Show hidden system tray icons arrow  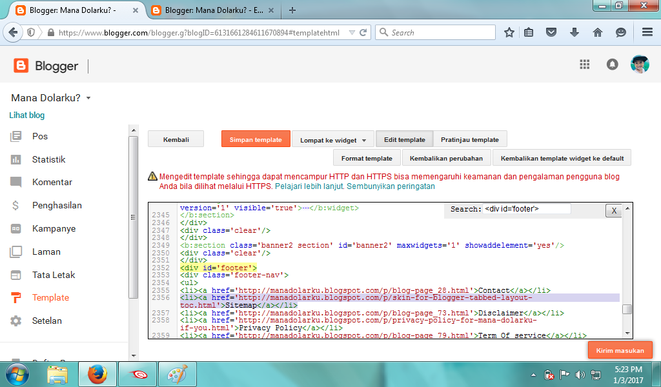pos(533,375)
